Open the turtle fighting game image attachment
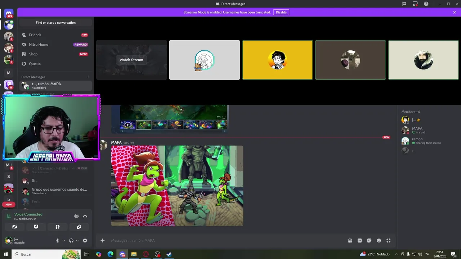461x259 pixels. click(x=177, y=186)
